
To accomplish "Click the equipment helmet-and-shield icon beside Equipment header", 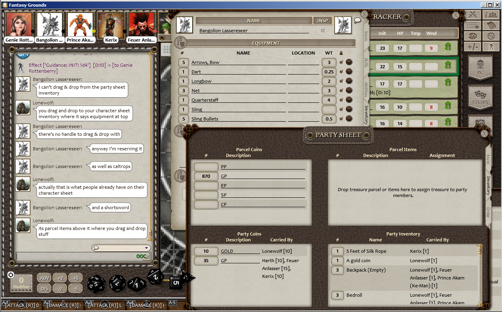I will pos(180,42).
